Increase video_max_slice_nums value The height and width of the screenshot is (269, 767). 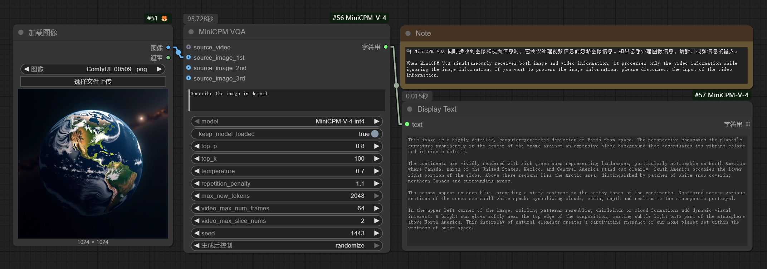[377, 221]
